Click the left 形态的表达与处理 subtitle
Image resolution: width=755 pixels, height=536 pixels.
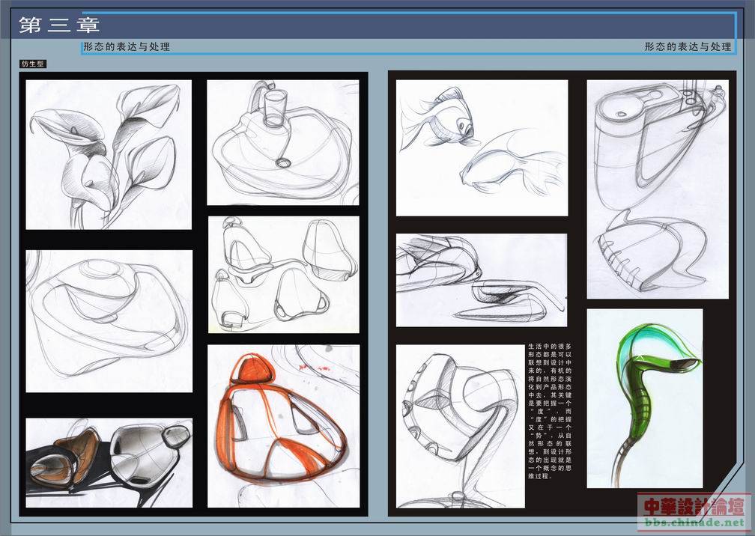(x=127, y=46)
